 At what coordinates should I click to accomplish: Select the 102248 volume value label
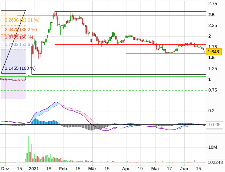click(x=215, y=162)
